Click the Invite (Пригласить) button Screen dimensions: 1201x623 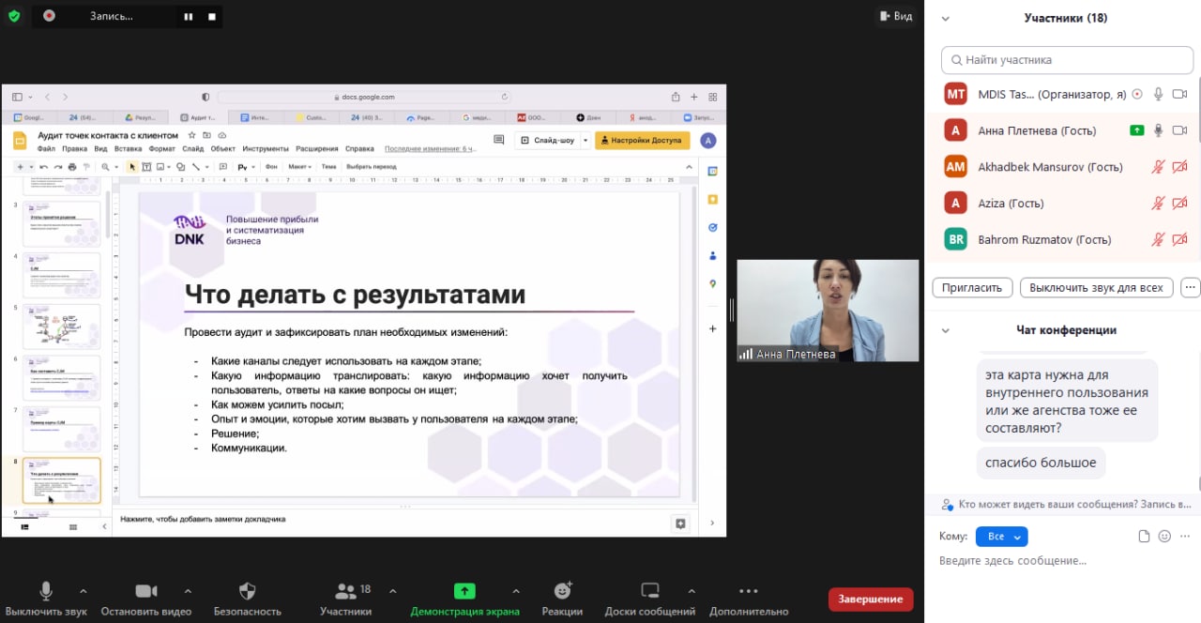click(x=972, y=288)
